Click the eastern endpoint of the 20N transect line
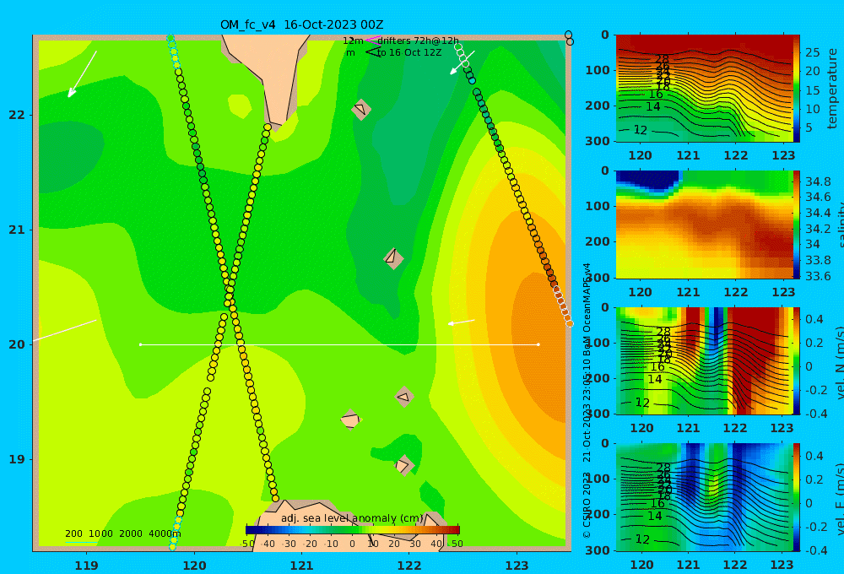Image resolution: width=844 pixels, height=574 pixels. pyautogui.click(x=538, y=344)
